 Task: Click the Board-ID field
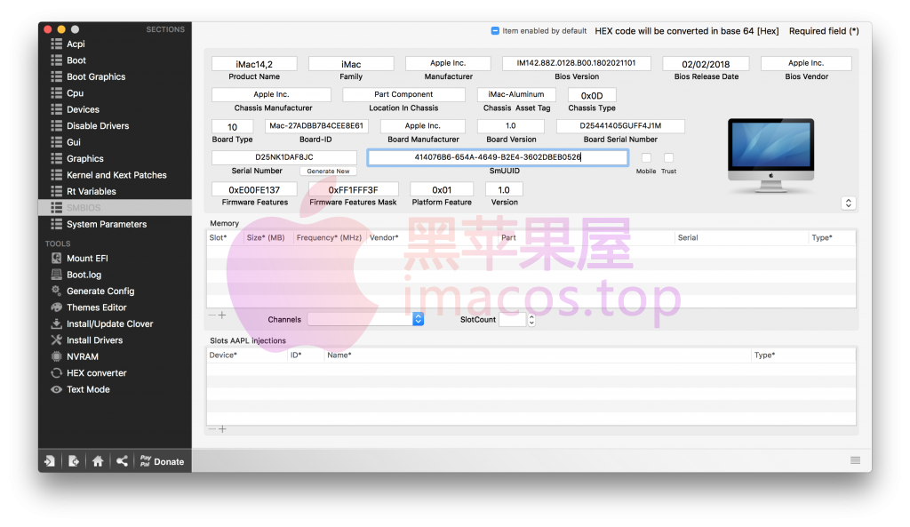click(316, 126)
